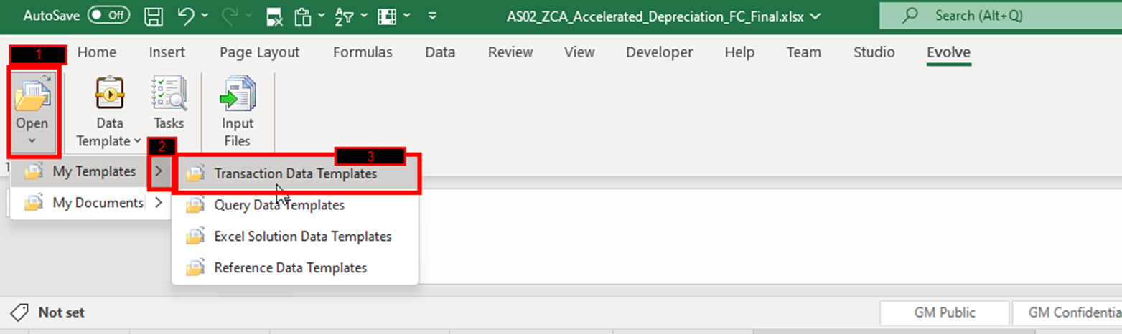Open Excel Solution Data Templates entry

302,237
